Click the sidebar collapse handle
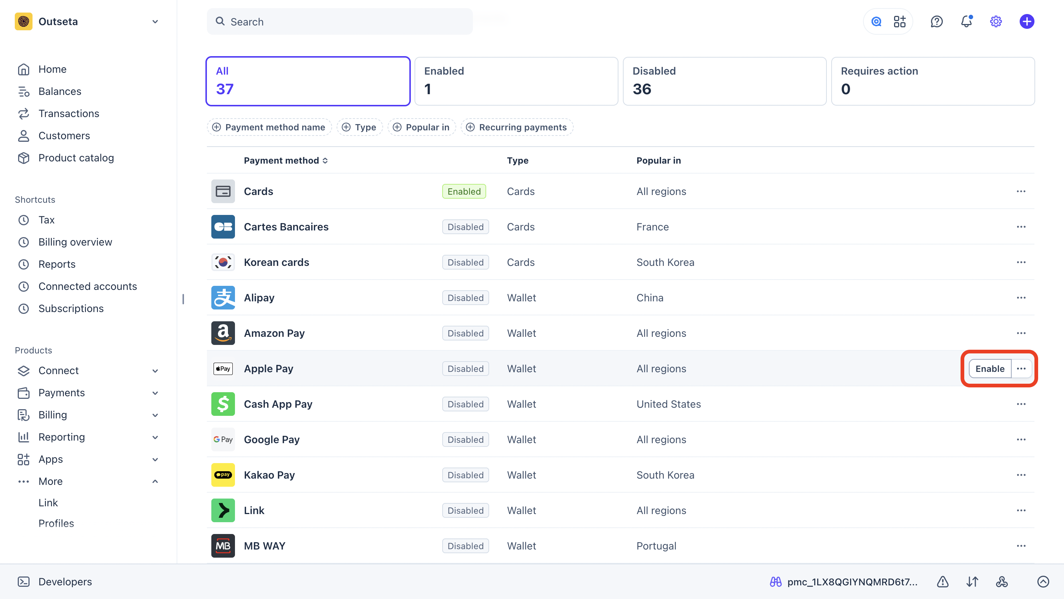The width and height of the screenshot is (1064, 599). [183, 299]
